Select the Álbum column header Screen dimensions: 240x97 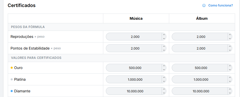(202, 18)
